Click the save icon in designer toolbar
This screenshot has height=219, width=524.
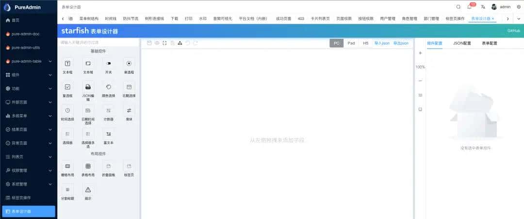pos(149,43)
